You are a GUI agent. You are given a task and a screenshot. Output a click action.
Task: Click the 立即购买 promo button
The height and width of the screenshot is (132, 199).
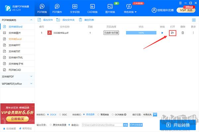click(17, 119)
